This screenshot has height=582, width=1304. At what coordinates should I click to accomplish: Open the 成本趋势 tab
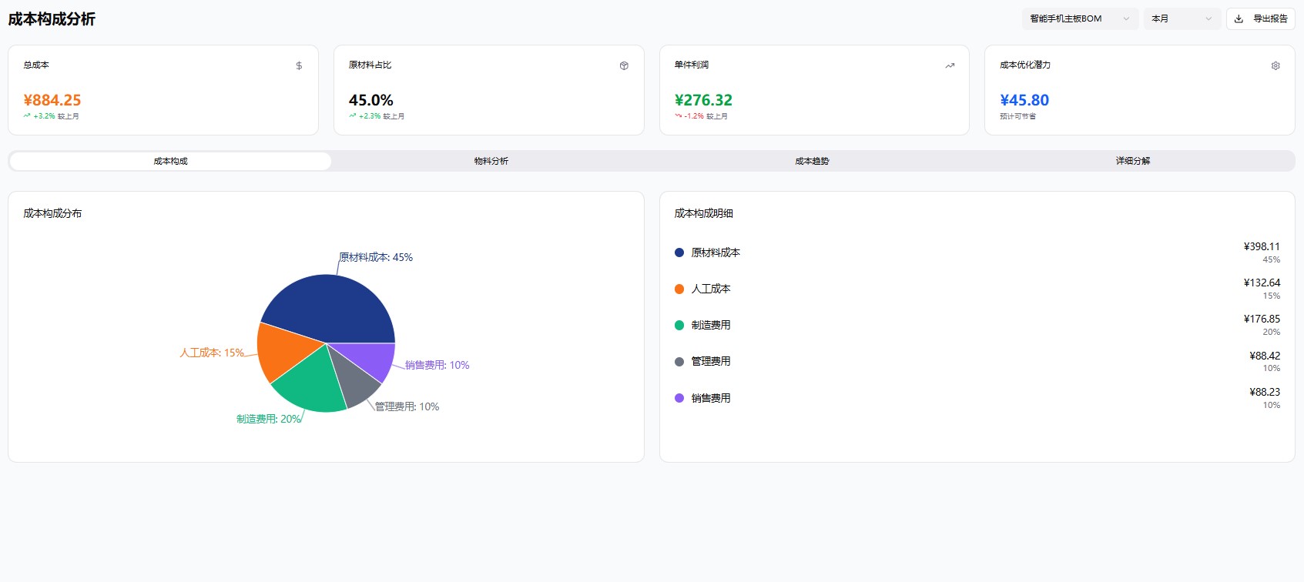[x=812, y=161]
